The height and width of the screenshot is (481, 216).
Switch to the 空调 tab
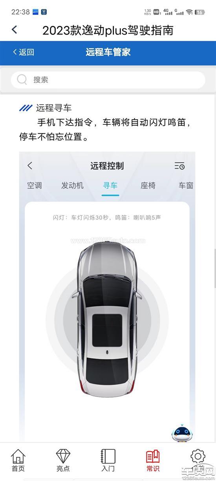click(x=35, y=185)
